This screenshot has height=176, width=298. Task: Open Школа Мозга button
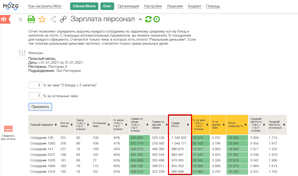pyautogui.click(x=84, y=6)
